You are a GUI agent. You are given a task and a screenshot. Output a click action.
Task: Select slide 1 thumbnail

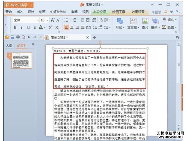22,61
